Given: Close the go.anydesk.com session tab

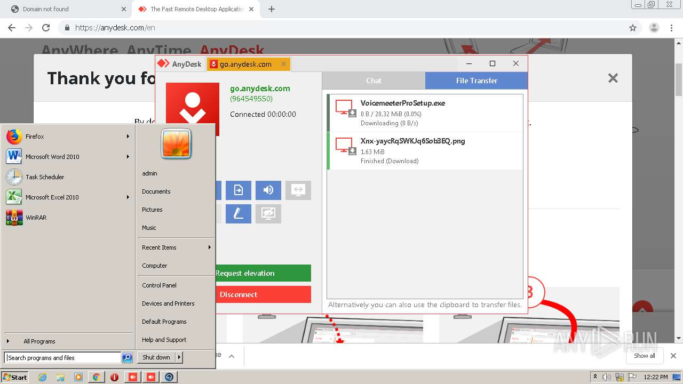Looking at the screenshot, I should 284,64.
